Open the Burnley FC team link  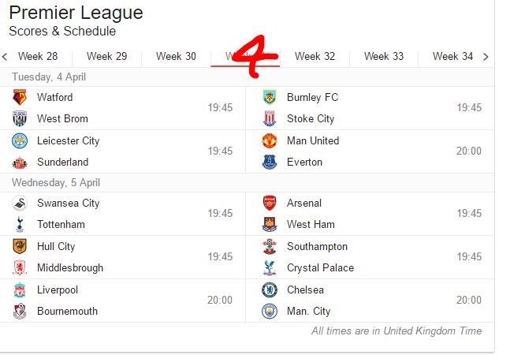click(313, 97)
